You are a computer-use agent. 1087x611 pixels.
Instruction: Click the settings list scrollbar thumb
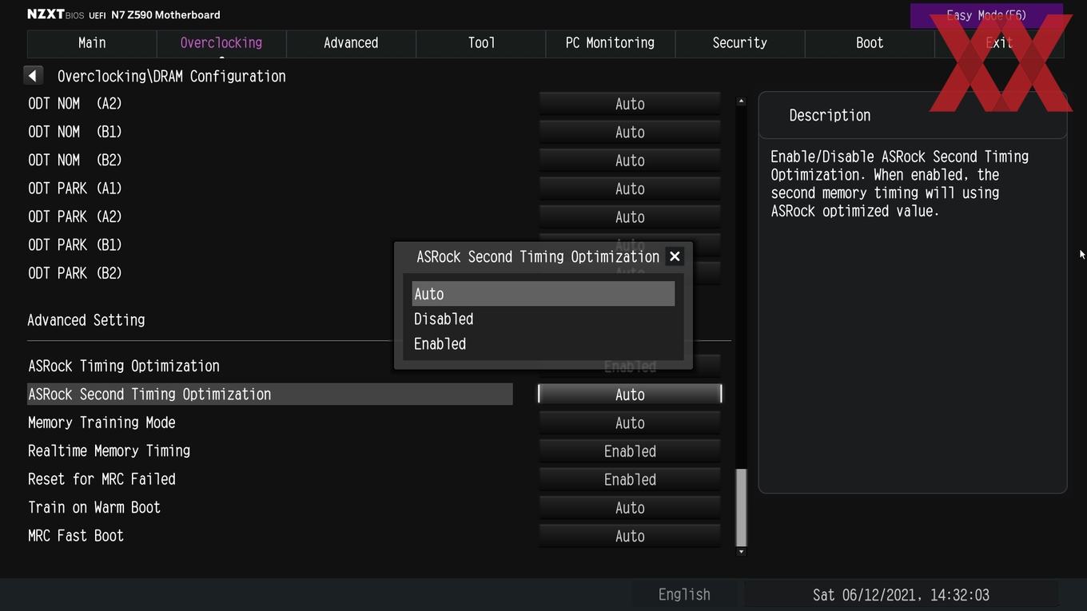coord(741,507)
